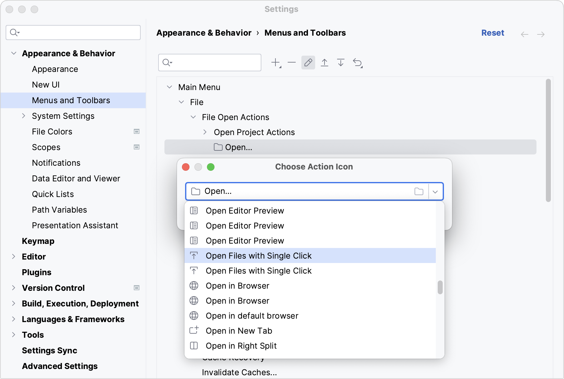Focus the actions search field
Screen dimensions: 564x379
210,63
